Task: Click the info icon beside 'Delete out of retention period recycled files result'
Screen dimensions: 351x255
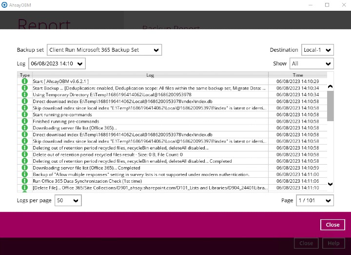Action: 25,154
